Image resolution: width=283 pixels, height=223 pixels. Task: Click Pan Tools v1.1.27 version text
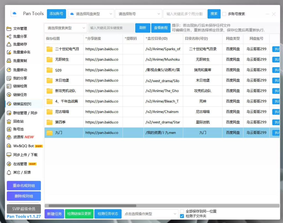click(x=24, y=216)
